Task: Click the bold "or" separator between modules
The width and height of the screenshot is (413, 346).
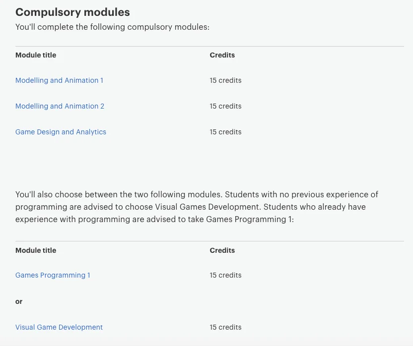Action: 19,301
